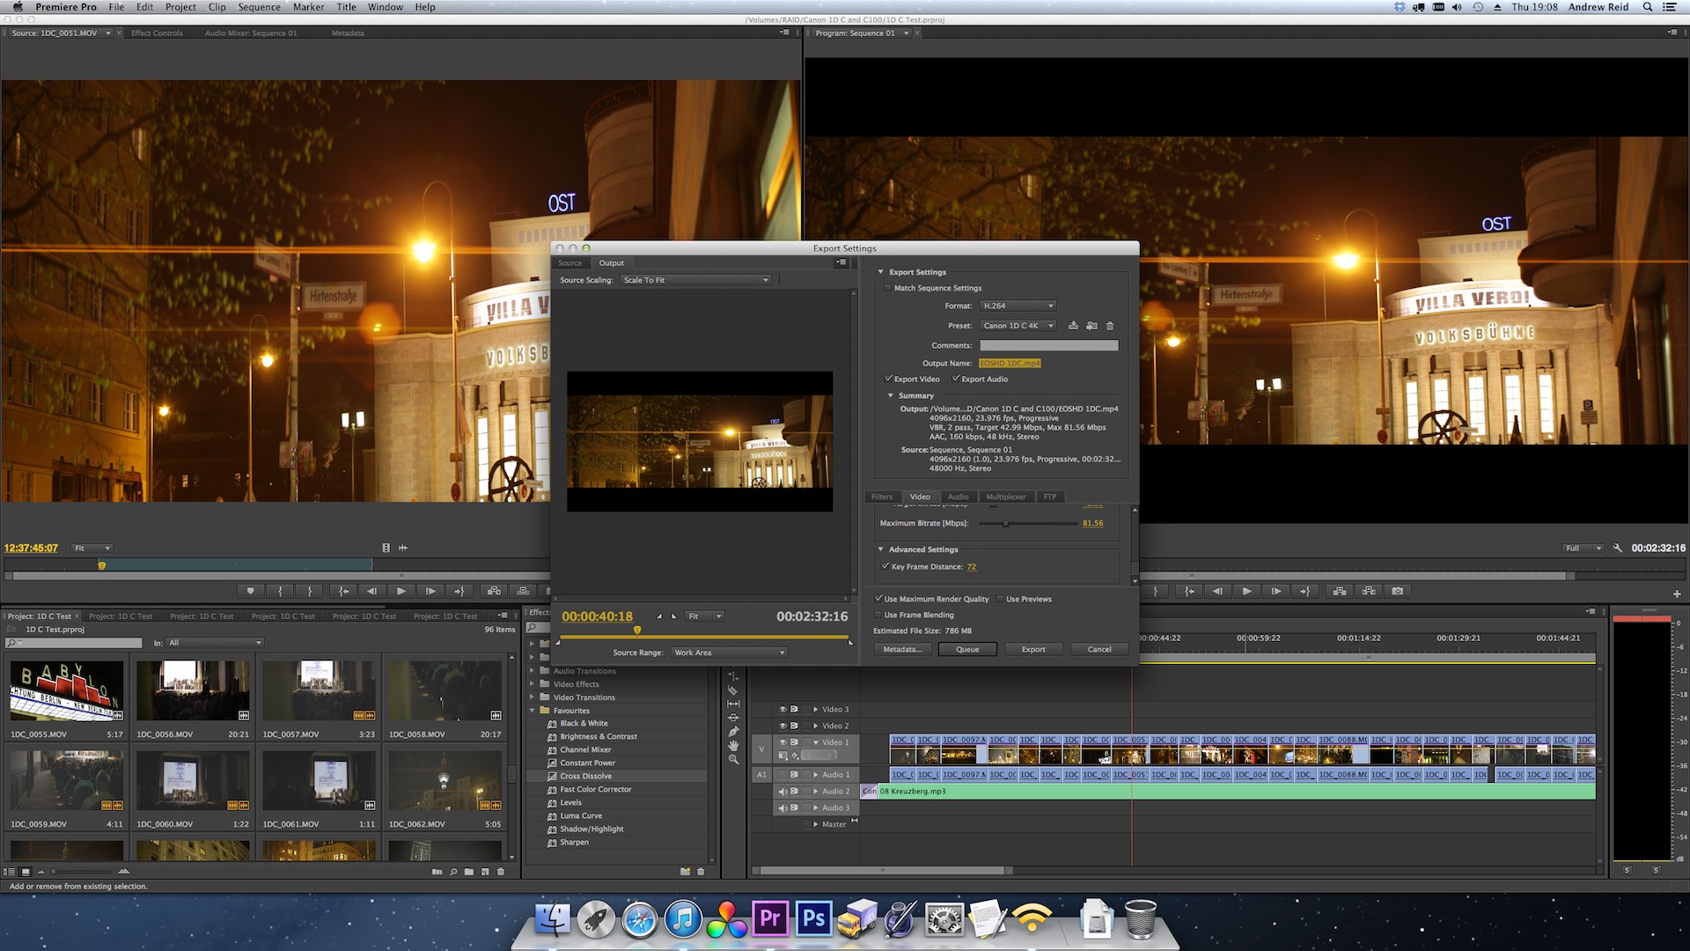Switch to the Multiplexer tab
This screenshot has height=951, width=1690.
(1005, 497)
